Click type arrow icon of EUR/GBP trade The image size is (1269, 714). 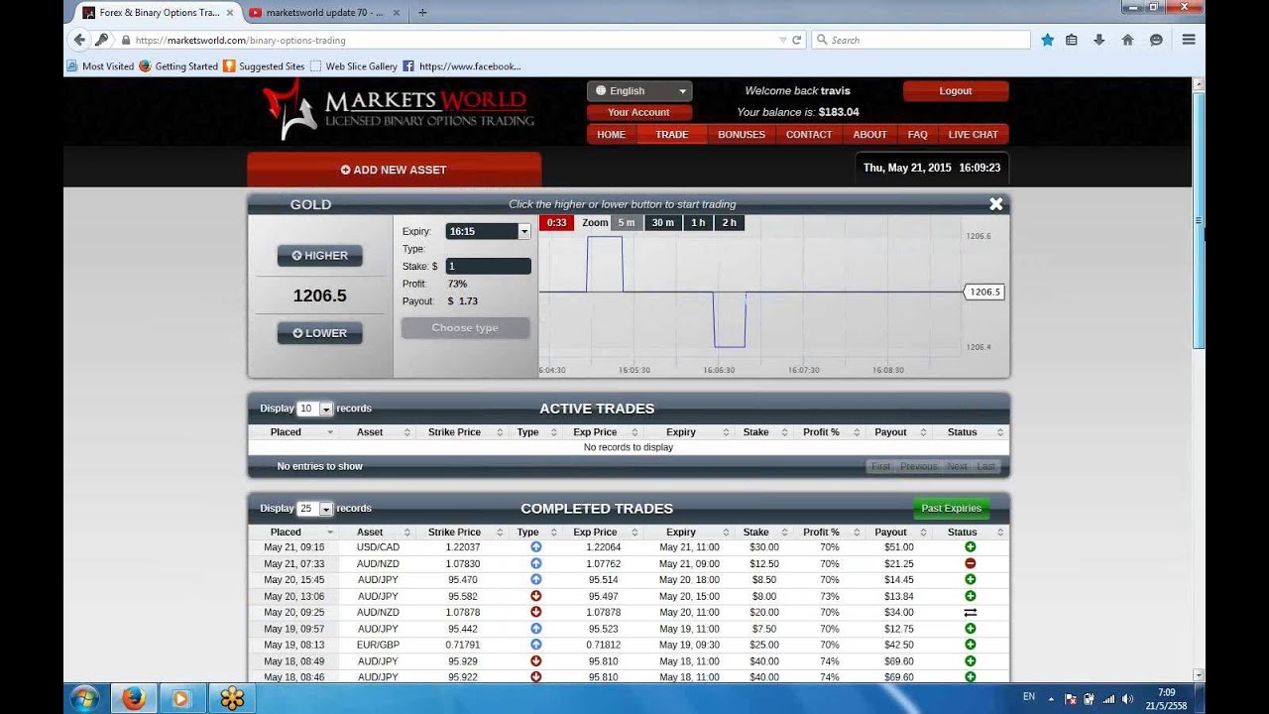point(536,645)
